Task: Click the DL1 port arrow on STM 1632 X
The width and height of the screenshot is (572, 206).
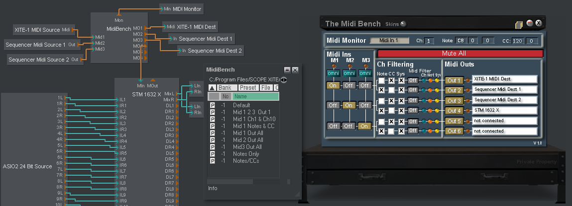Action: click(178, 106)
